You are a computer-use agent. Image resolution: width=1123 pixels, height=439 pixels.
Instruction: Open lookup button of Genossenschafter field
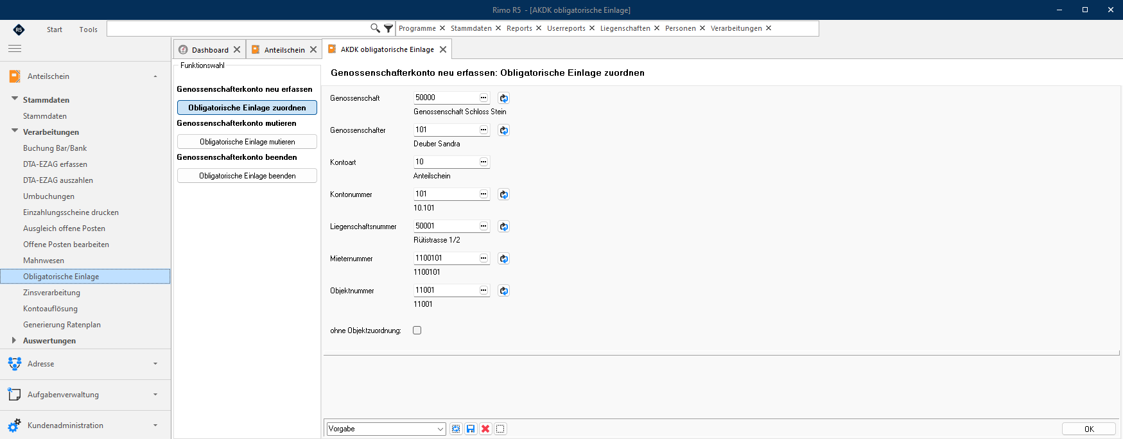(x=483, y=130)
